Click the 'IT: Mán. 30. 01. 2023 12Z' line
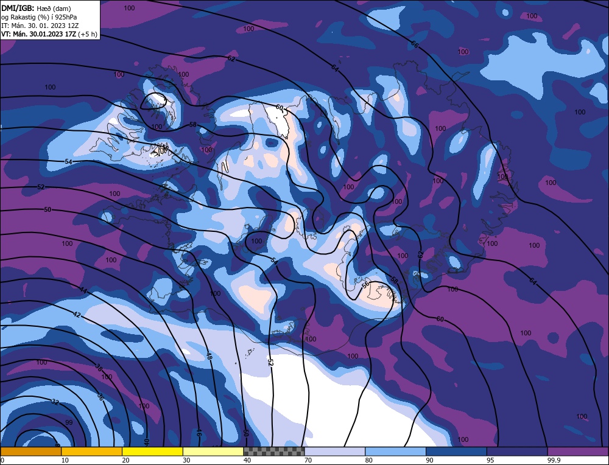Screen dimensions: 609x465 (40, 26)
